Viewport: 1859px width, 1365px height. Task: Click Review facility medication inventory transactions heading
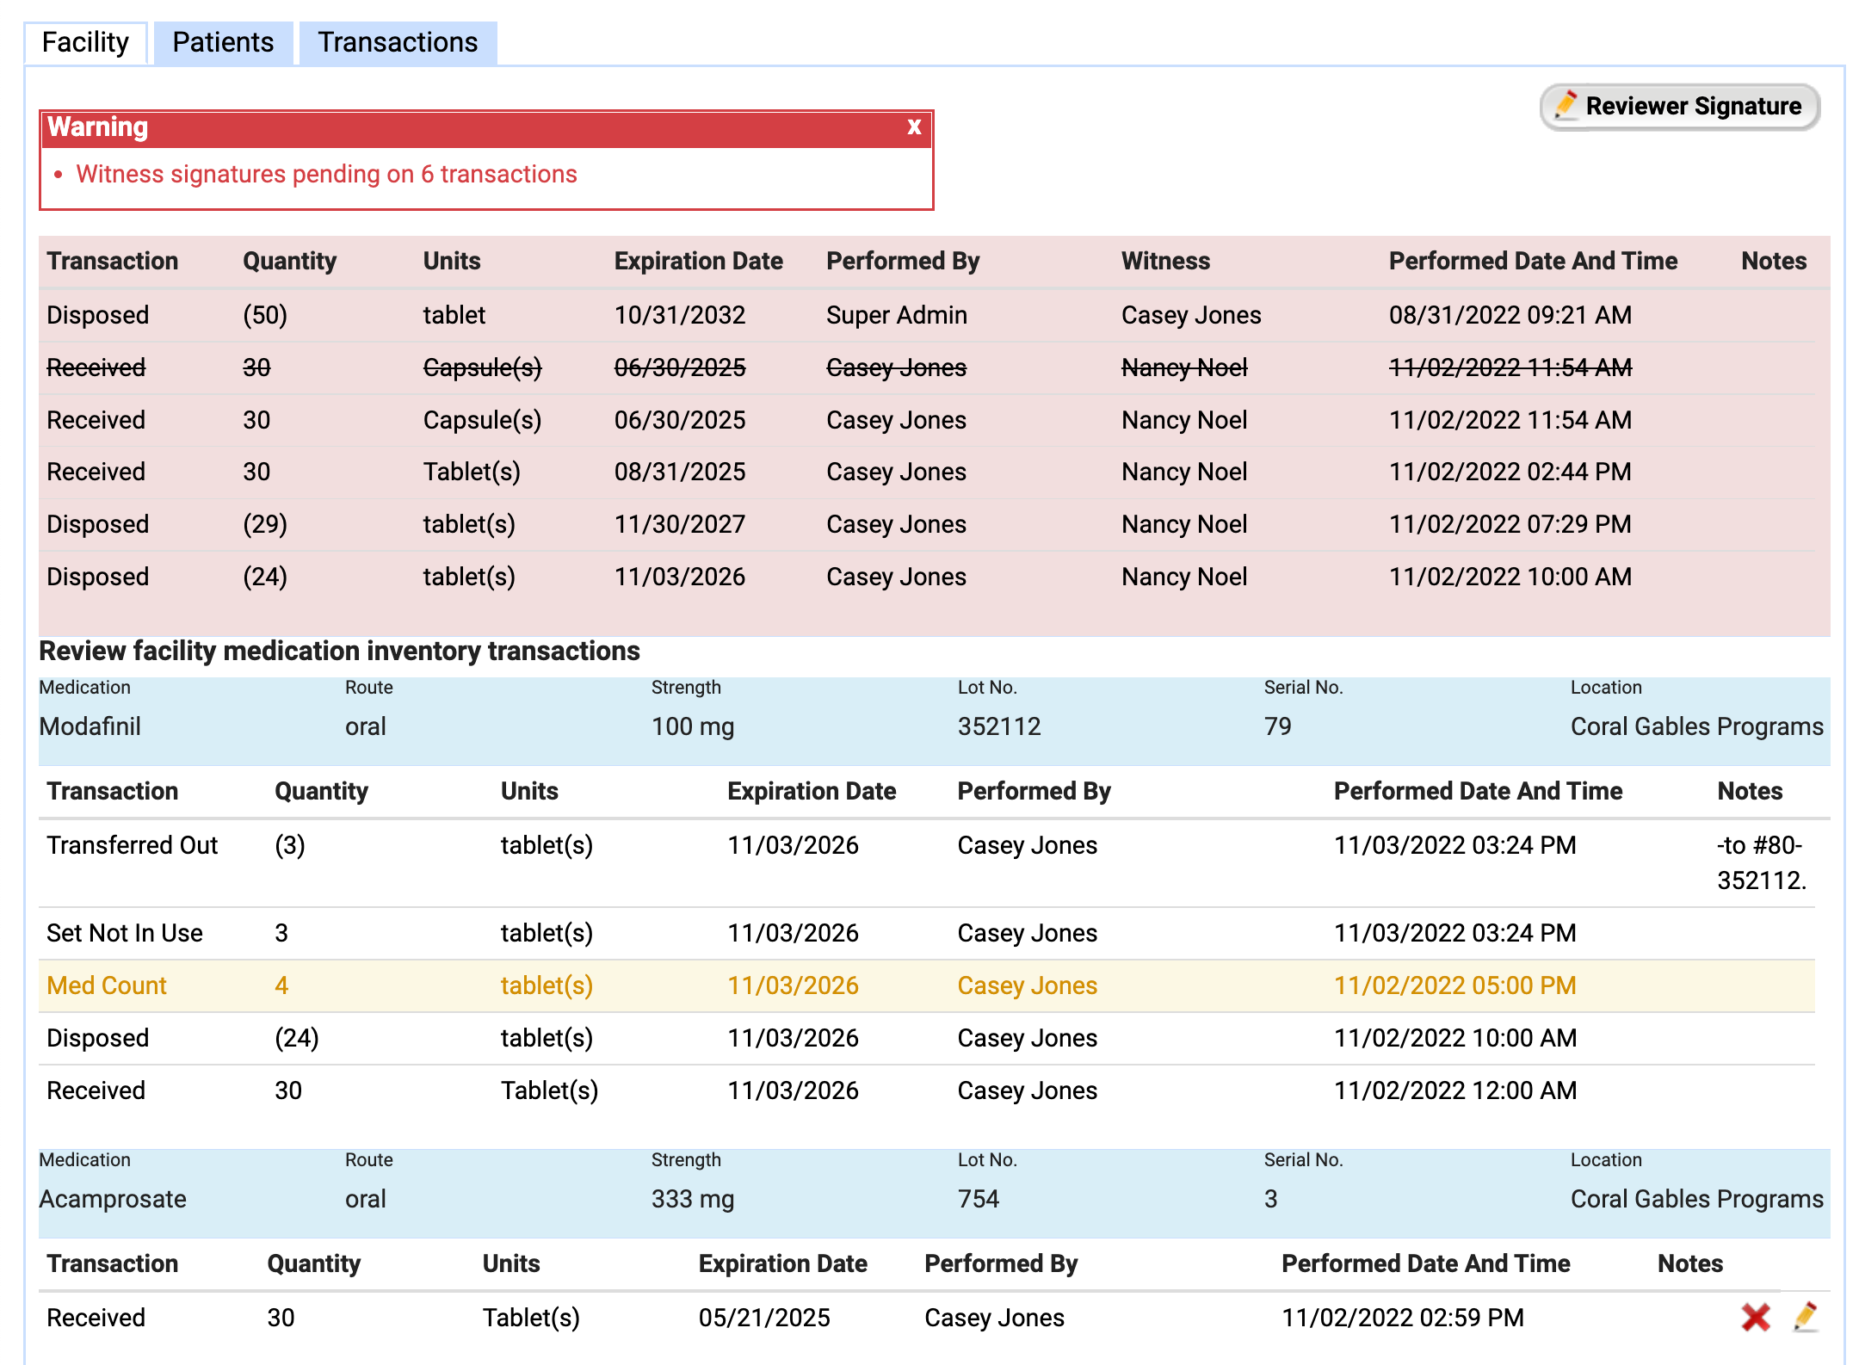tap(339, 651)
